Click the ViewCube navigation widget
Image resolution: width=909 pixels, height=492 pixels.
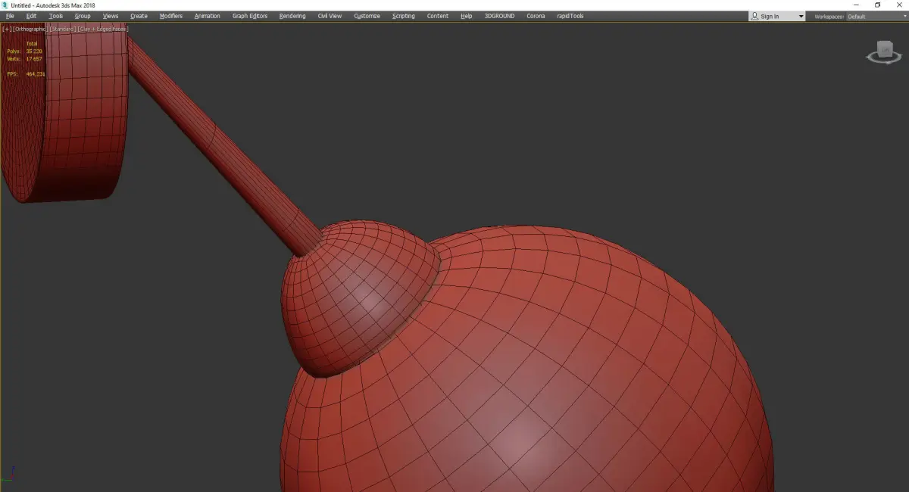pyautogui.click(x=884, y=54)
